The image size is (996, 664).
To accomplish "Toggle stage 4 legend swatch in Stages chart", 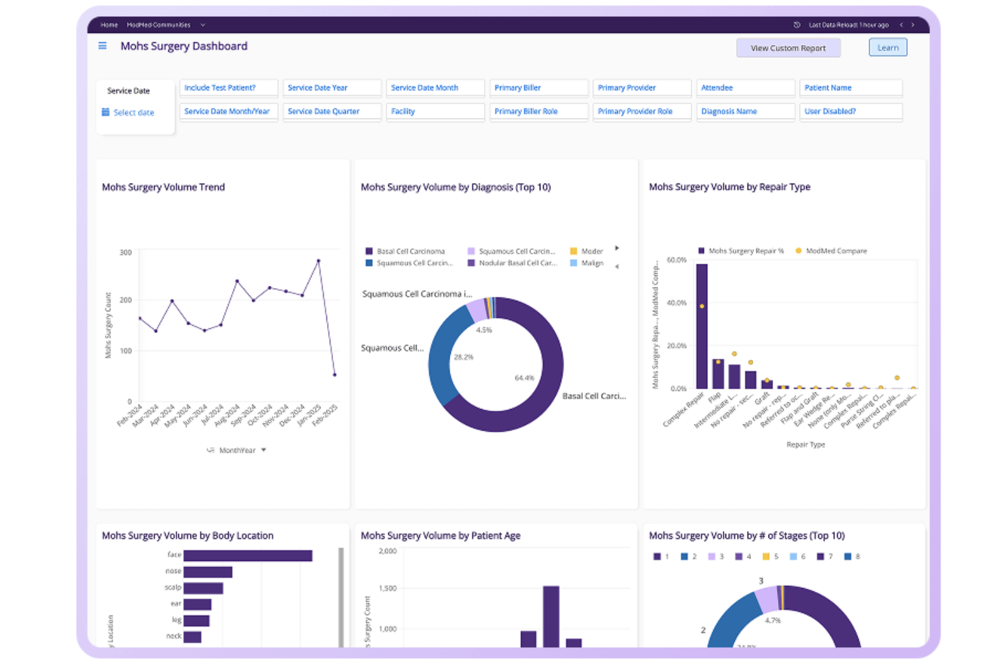I will pos(739,556).
